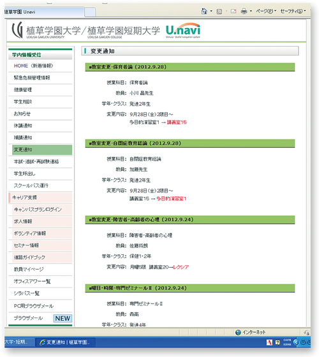The width and height of the screenshot is (319, 357).
Task: Click red text レクシア
Action: coord(181,267)
